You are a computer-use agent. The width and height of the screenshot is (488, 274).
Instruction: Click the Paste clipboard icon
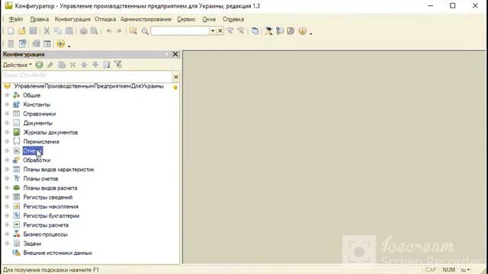pyautogui.click(x=69, y=31)
